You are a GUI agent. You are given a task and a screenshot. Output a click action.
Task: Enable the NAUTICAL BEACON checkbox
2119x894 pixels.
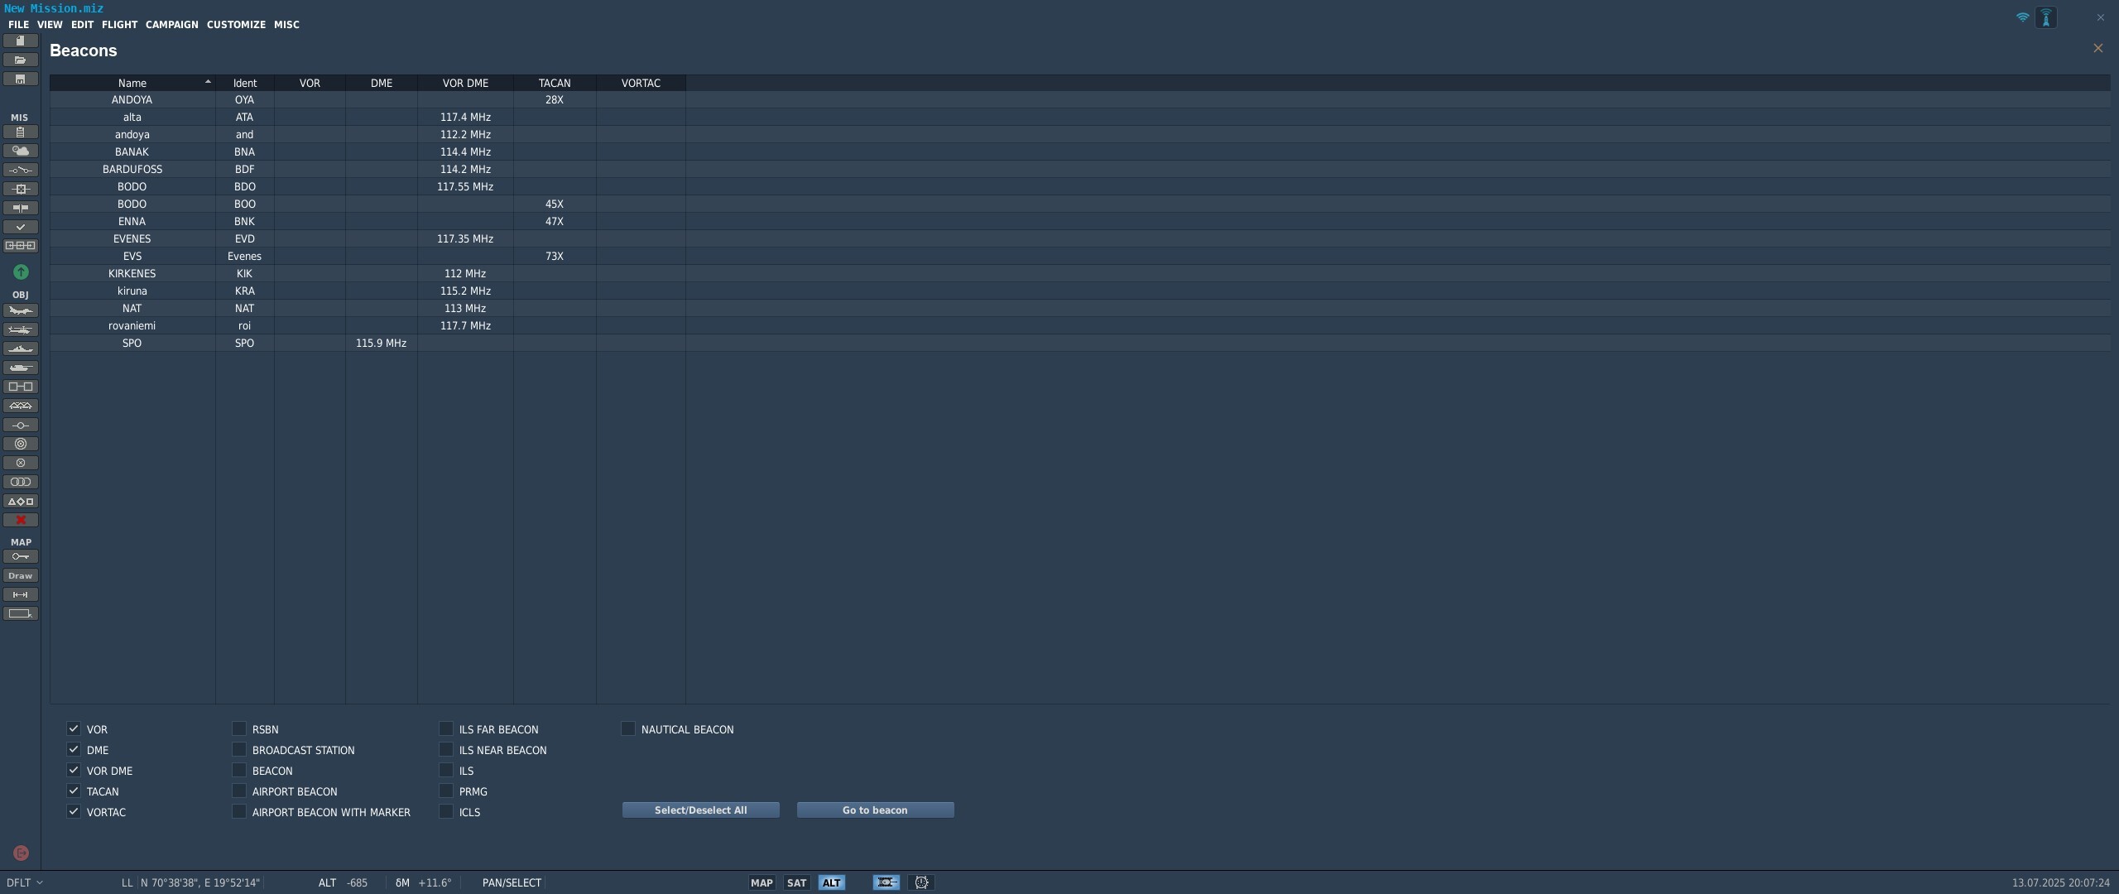click(628, 728)
